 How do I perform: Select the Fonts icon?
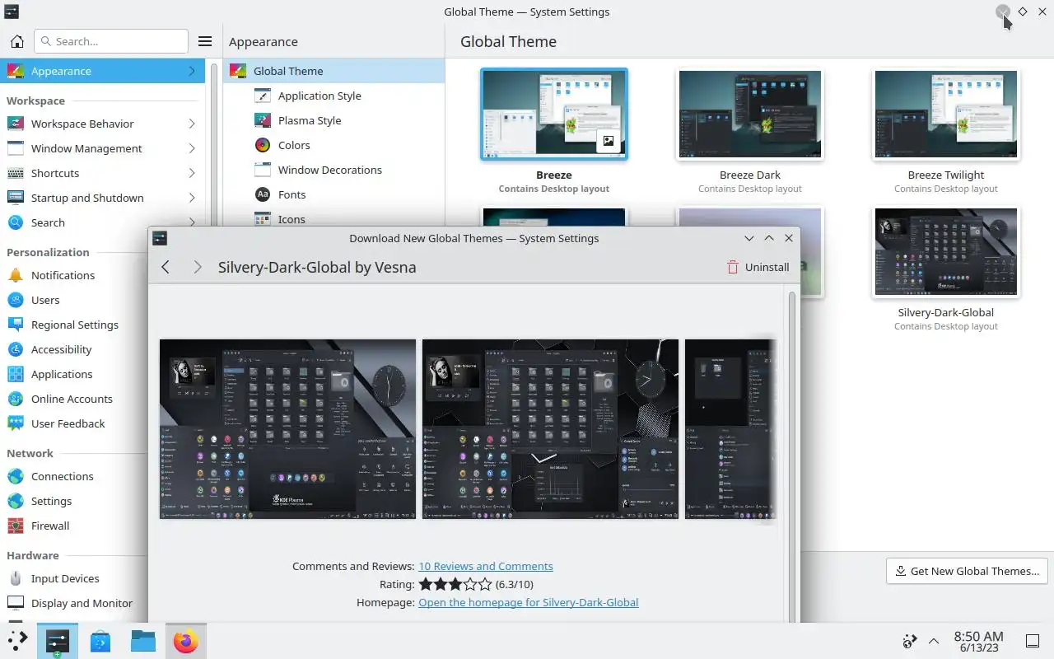point(263,194)
